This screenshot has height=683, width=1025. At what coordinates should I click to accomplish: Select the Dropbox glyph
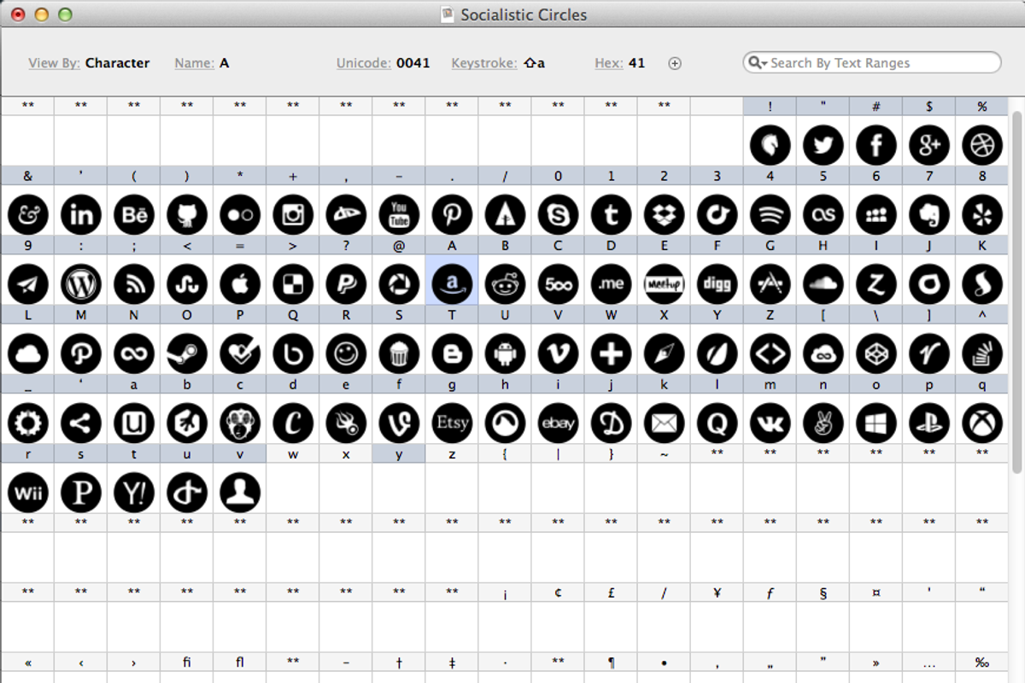pyautogui.click(x=664, y=215)
